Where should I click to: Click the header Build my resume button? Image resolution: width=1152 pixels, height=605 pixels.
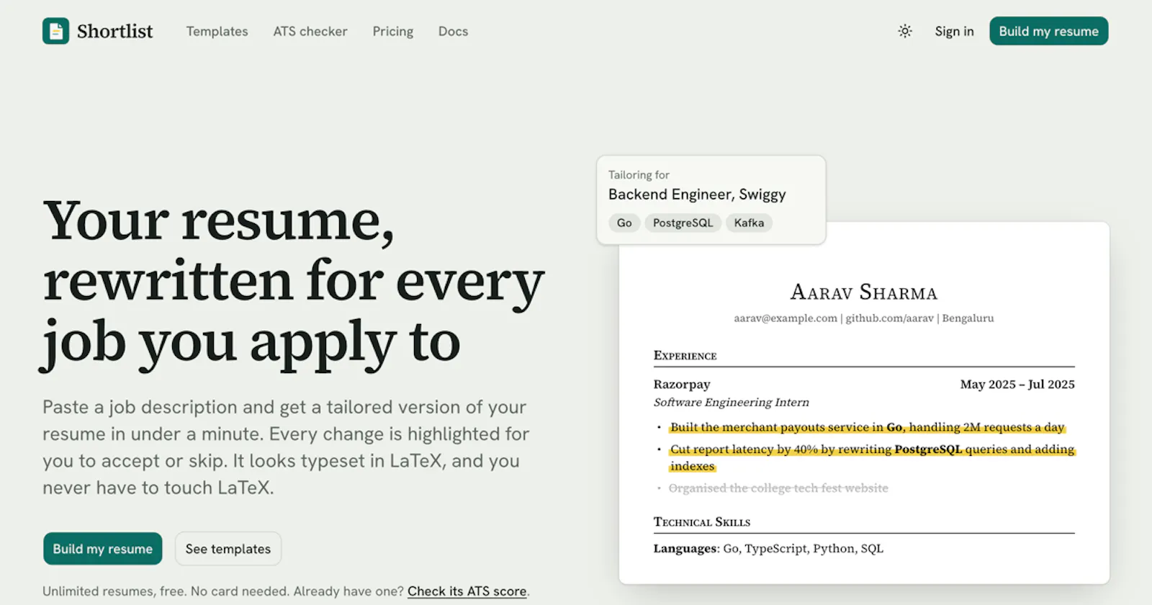click(x=1048, y=31)
